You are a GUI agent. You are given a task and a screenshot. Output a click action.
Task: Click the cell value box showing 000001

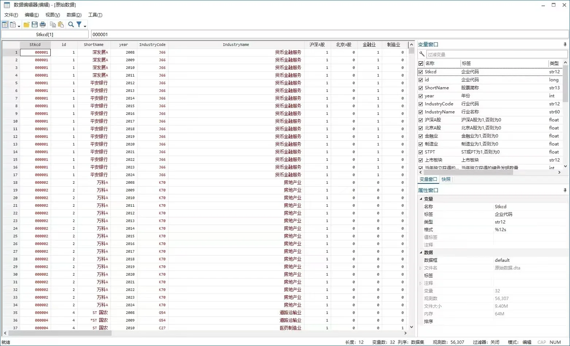point(330,35)
